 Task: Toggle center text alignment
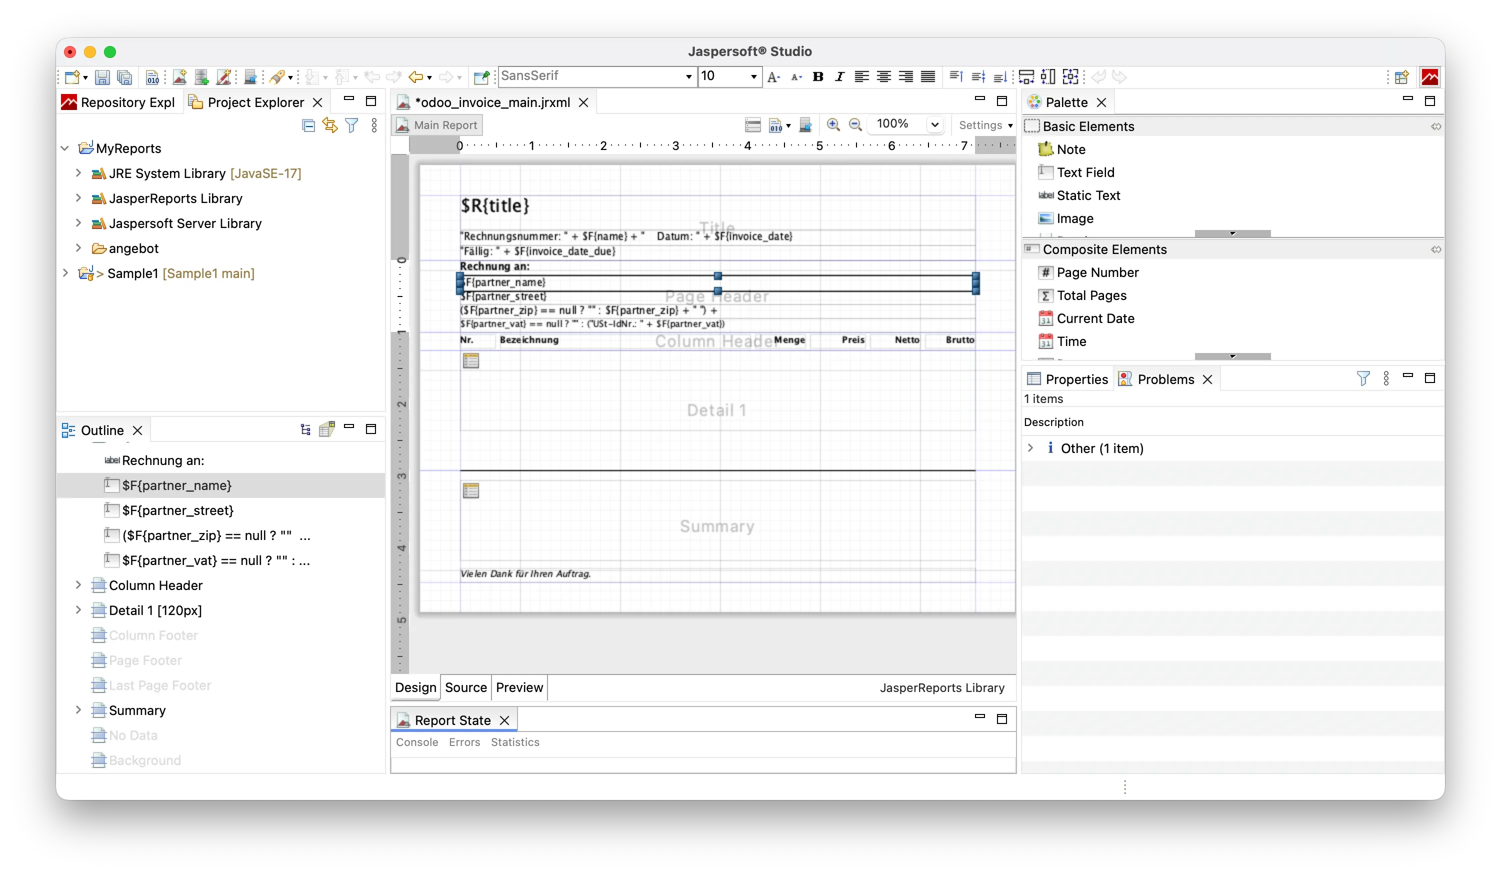pyautogui.click(x=883, y=77)
